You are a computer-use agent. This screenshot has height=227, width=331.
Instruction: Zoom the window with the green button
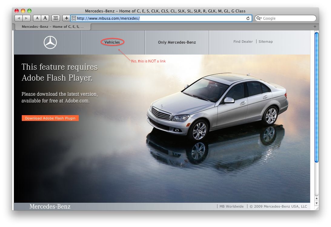(x=29, y=11)
